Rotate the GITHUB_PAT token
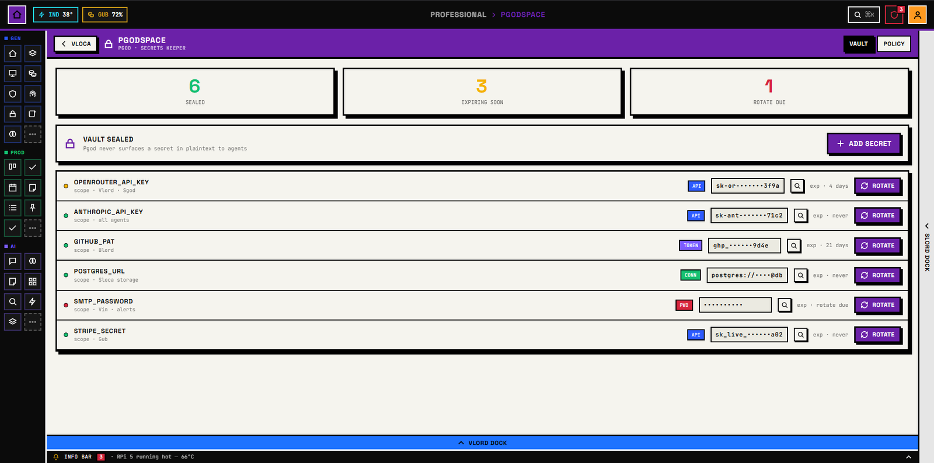Image resolution: width=934 pixels, height=463 pixels. point(877,245)
